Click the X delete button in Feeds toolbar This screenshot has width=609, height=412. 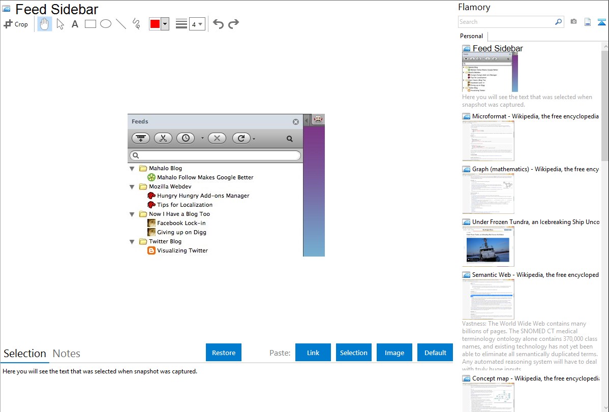217,138
